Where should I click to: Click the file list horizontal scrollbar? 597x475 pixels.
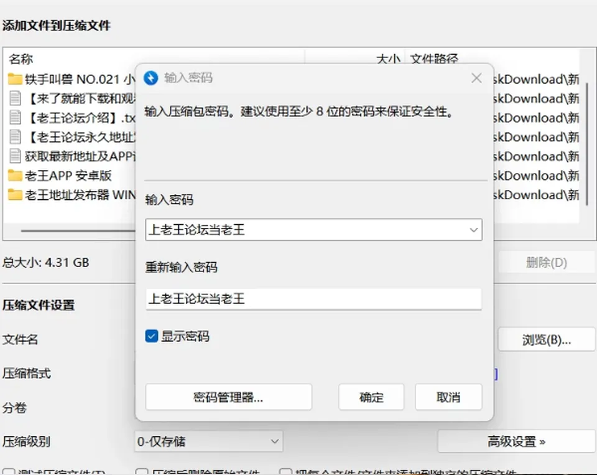(78, 230)
